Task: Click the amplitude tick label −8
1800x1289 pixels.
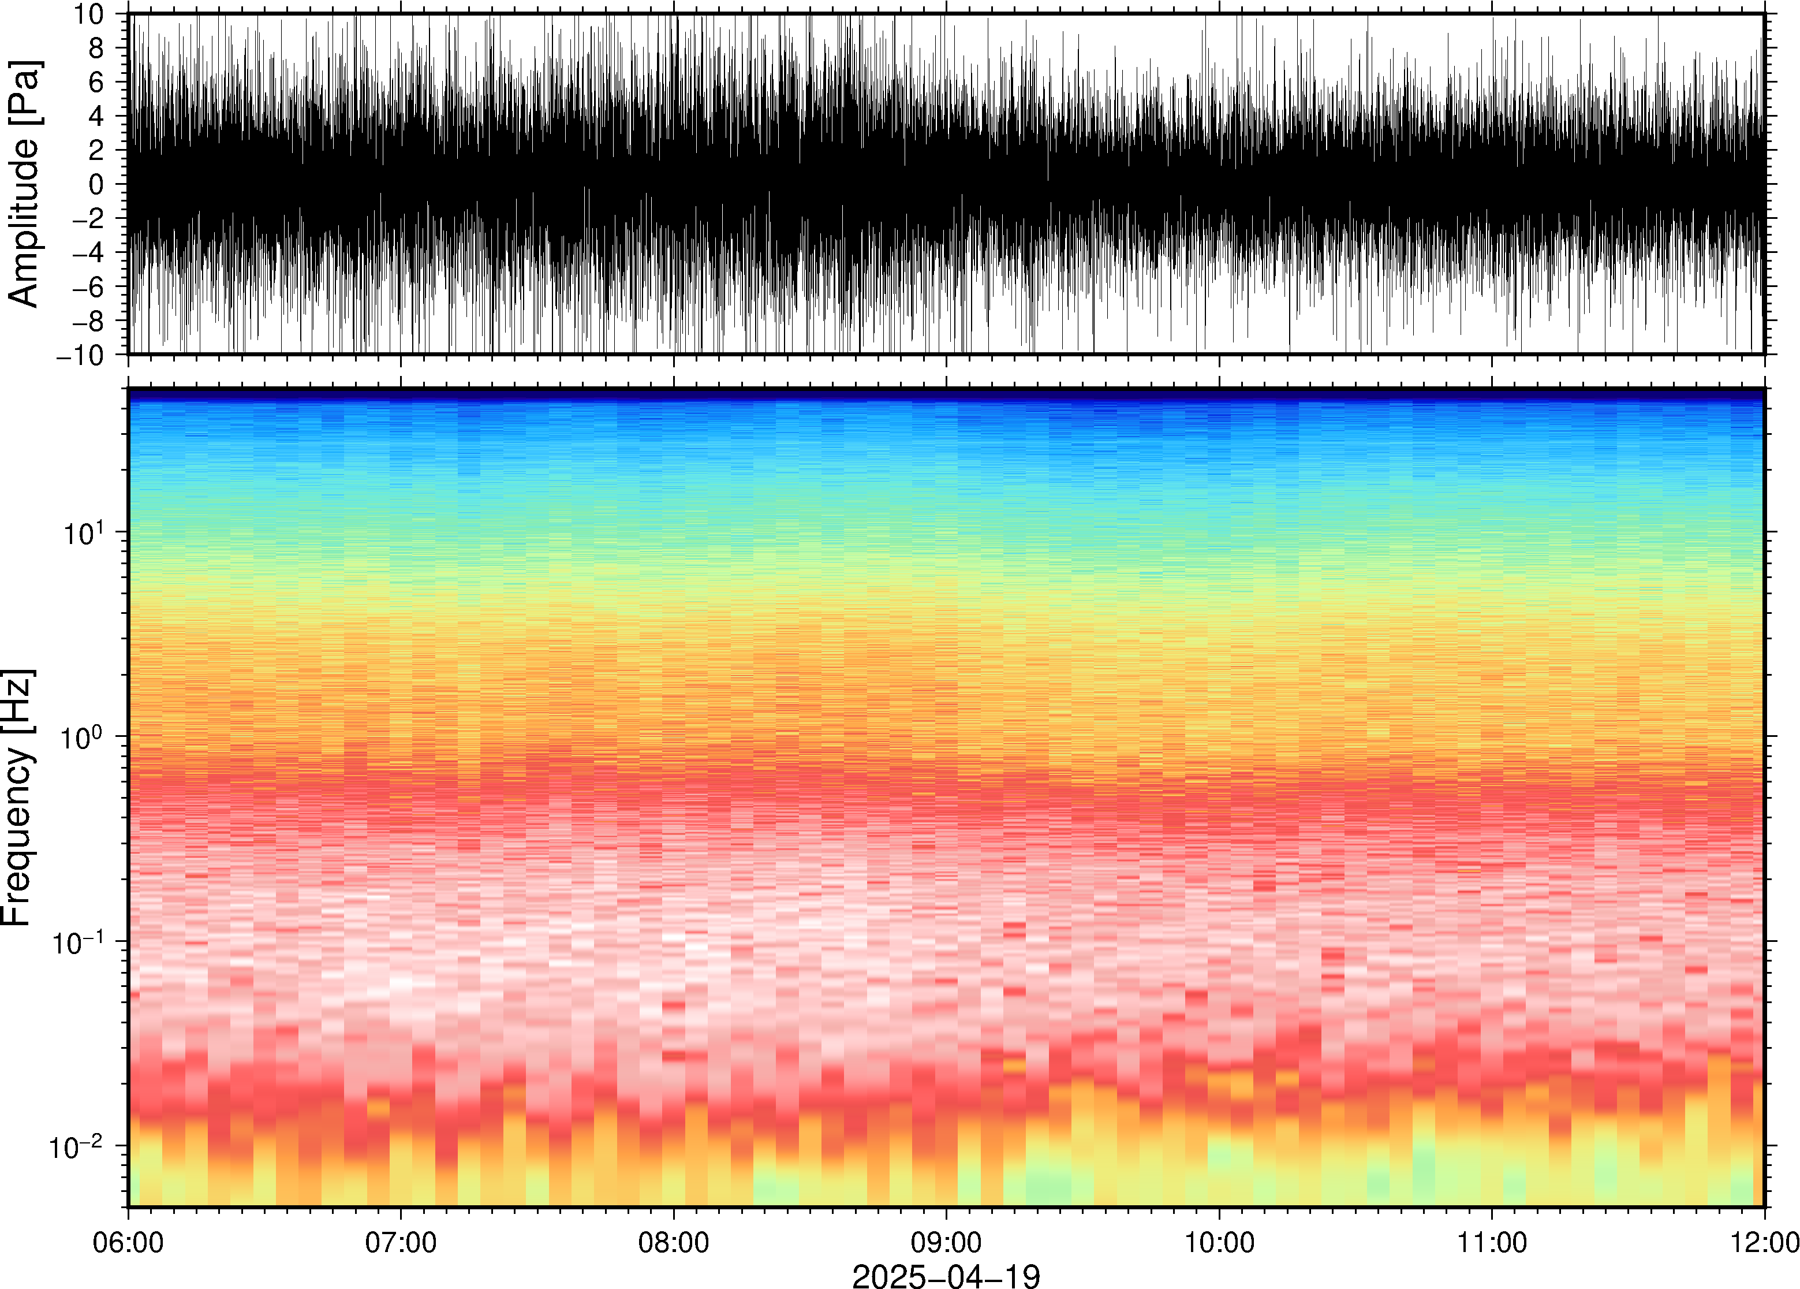Action: (x=88, y=321)
